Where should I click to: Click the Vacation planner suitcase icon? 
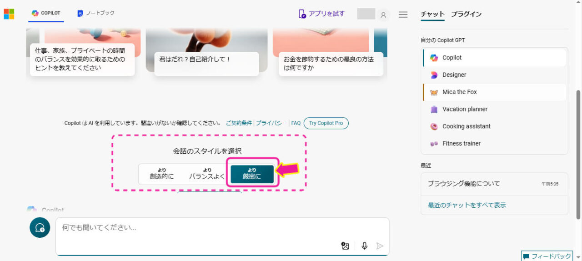(434, 109)
